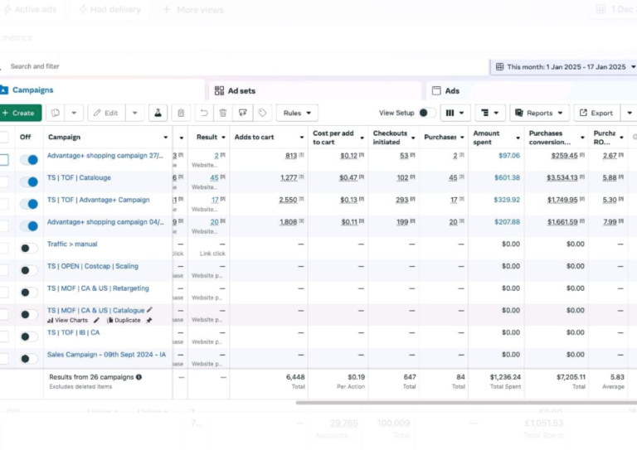Viewport: 637px width, 450px height.
Task: Open the Reports dropdown menu
Action: click(x=539, y=113)
